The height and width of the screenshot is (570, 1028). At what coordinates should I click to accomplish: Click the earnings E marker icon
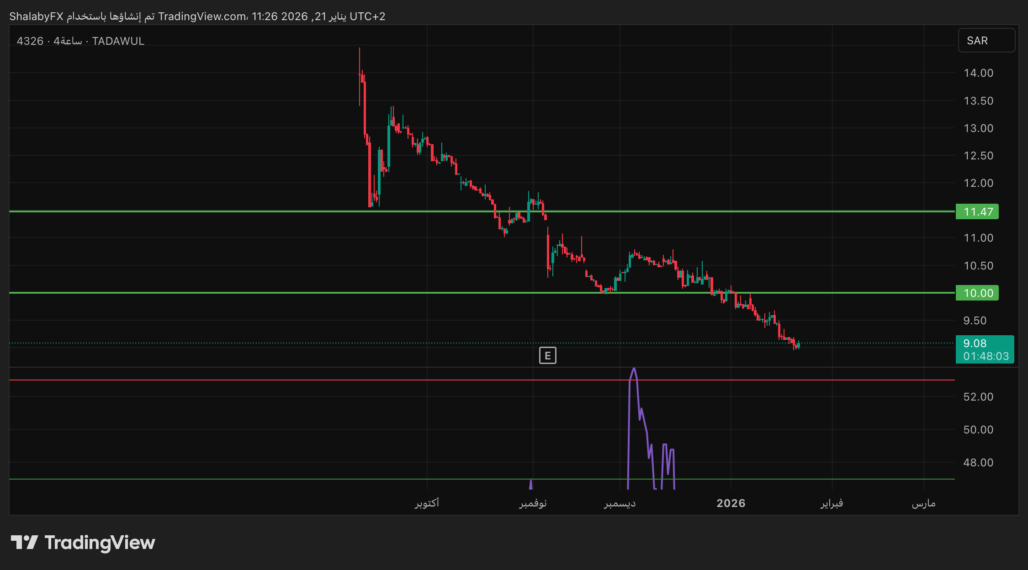click(547, 355)
